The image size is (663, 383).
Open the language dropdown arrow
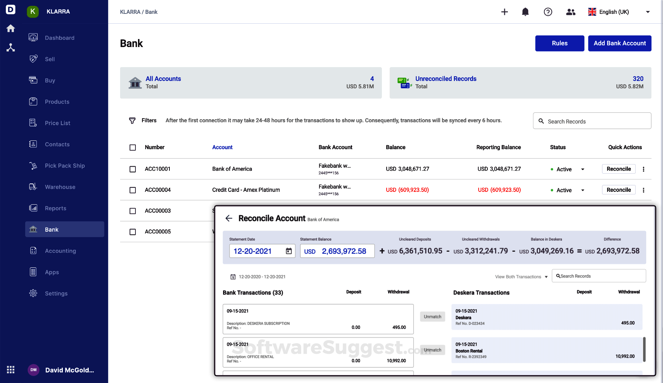click(648, 12)
